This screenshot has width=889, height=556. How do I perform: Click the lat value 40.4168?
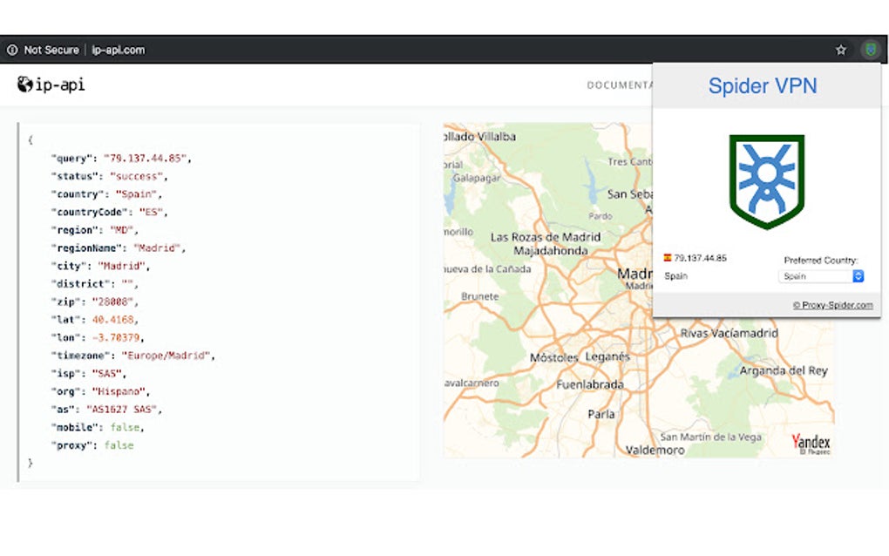point(112,320)
